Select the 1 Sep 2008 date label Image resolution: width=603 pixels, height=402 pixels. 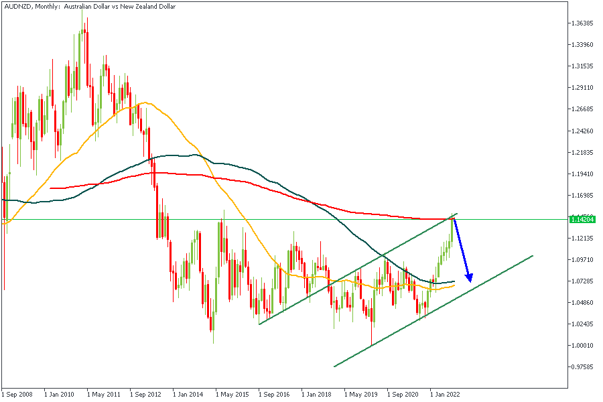19,395
